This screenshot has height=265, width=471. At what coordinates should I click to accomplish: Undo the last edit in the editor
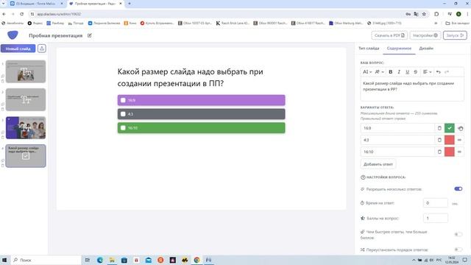(x=439, y=72)
